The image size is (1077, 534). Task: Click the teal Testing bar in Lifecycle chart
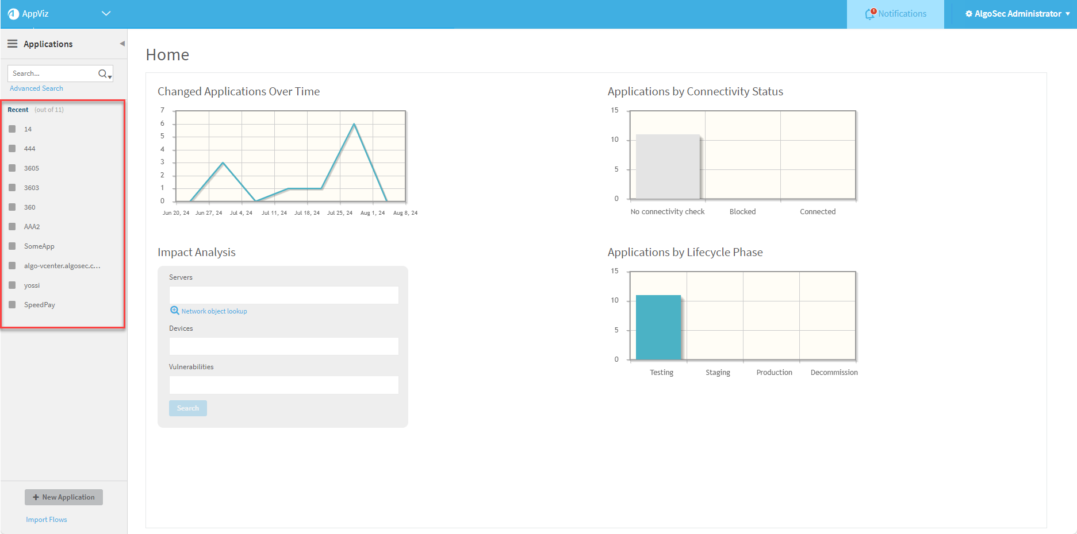point(658,327)
